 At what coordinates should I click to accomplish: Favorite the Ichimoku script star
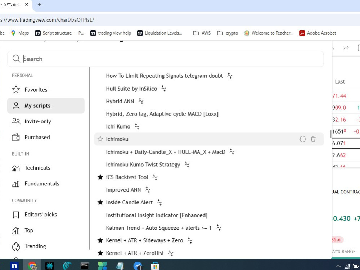click(x=100, y=139)
